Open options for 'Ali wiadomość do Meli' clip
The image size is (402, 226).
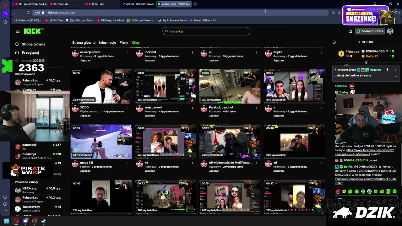coord(257,163)
